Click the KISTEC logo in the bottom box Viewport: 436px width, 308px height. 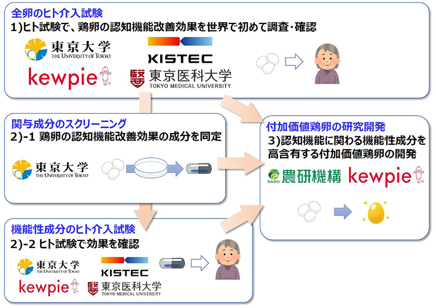pos(125,266)
